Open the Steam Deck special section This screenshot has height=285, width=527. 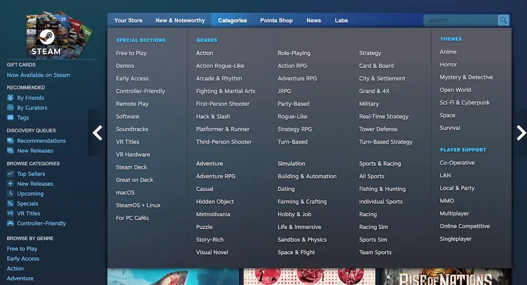pos(132,168)
